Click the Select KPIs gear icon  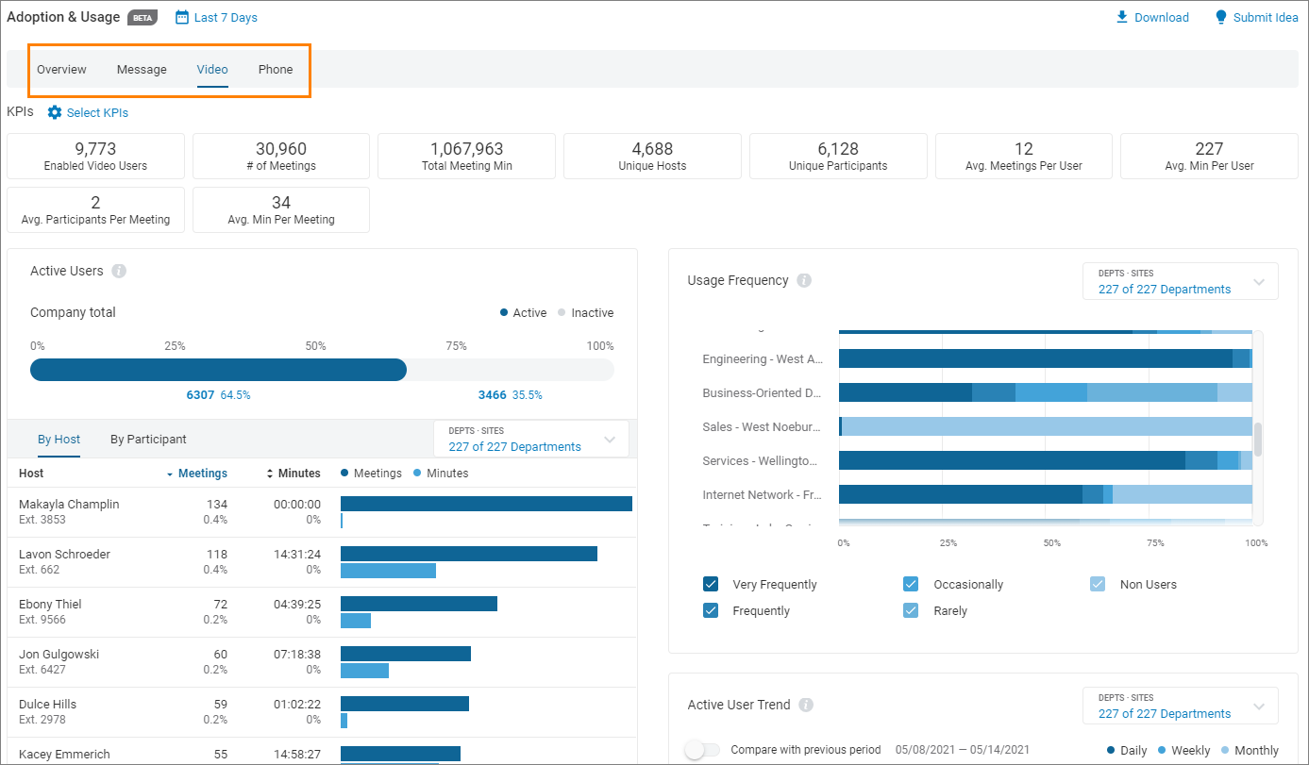coord(55,112)
